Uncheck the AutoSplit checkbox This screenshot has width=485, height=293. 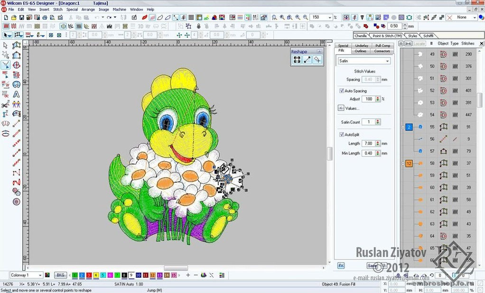(342, 135)
